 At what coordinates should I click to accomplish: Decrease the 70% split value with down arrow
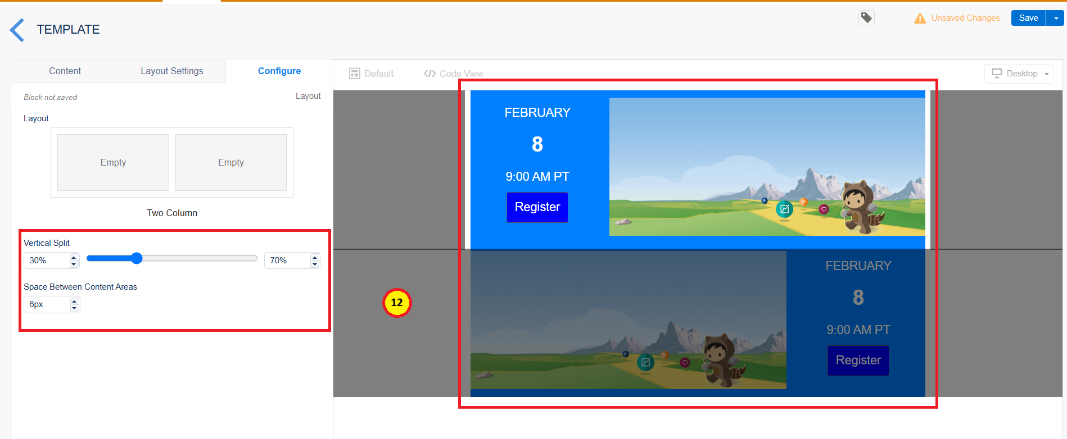(315, 264)
